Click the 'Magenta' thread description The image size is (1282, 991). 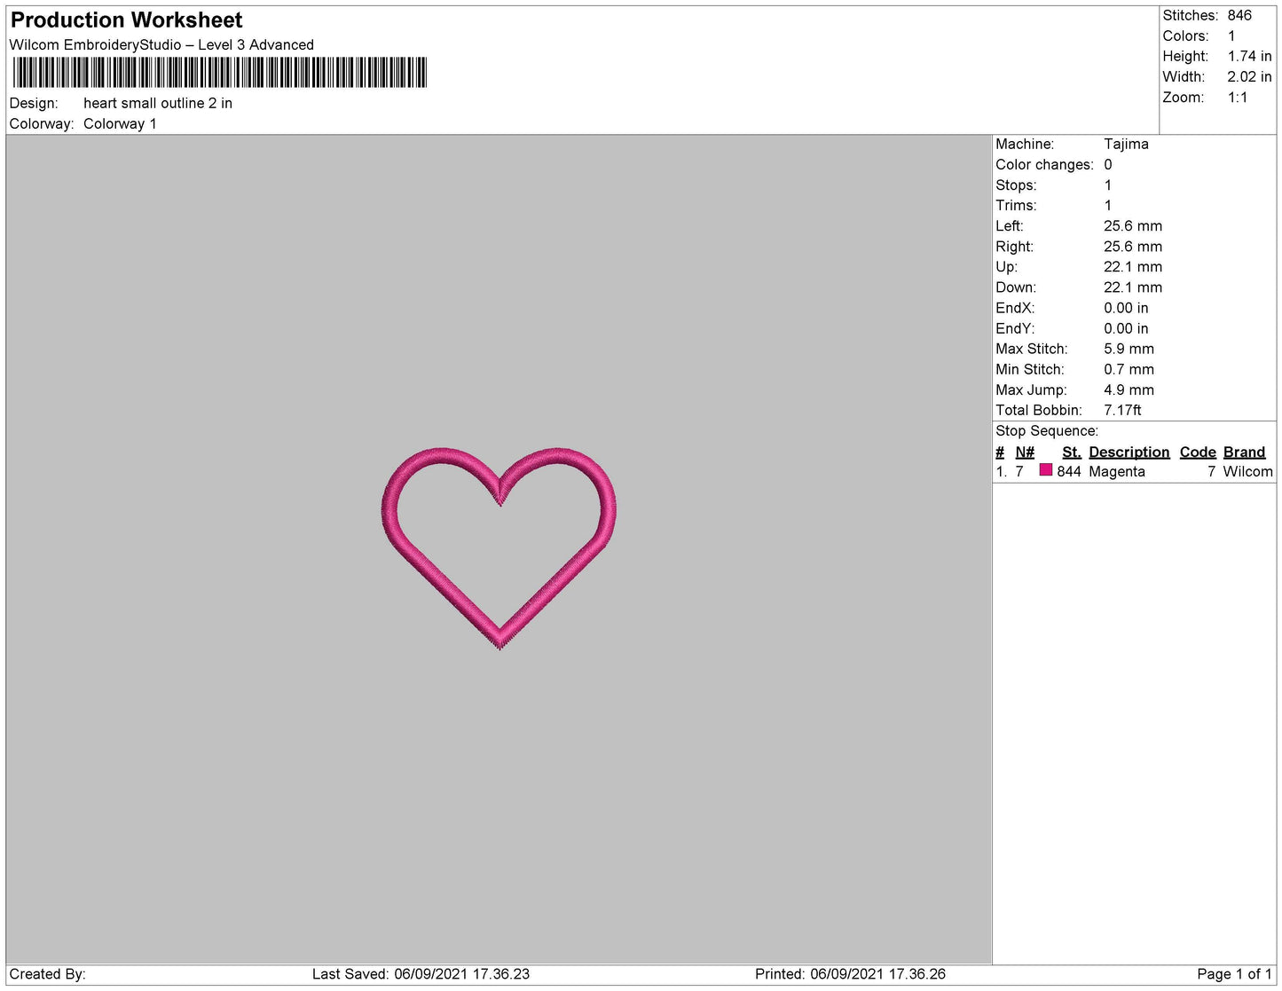[x=1116, y=472]
